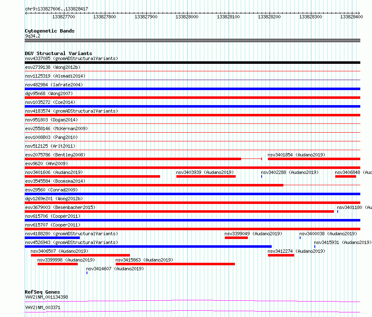Click the chr9:133827606..133828417 region label
The width and height of the screenshot is (372, 317).
point(56,9)
